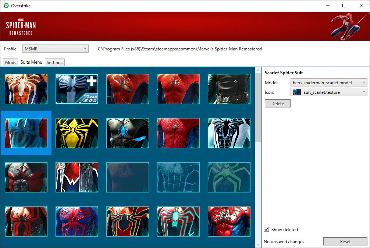Image resolution: width=370 pixels, height=248 pixels.
Task: Maximize the Overstrike window
Action: 344,6
